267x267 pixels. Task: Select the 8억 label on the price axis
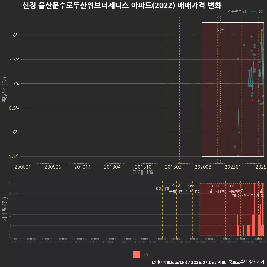tap(16, 35)
